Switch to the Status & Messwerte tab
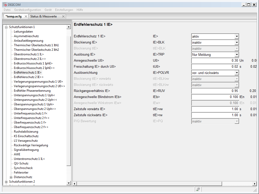The width and height of the screenshot is (259, 194). pyautogui.click(x=44, y=16)
